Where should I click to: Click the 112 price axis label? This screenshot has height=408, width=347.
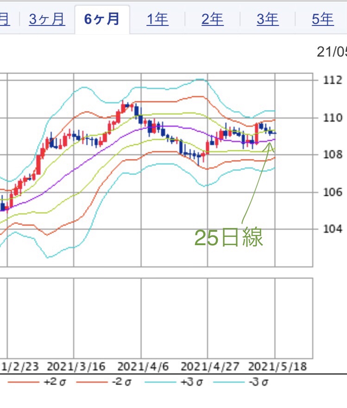tap(333, 80)
